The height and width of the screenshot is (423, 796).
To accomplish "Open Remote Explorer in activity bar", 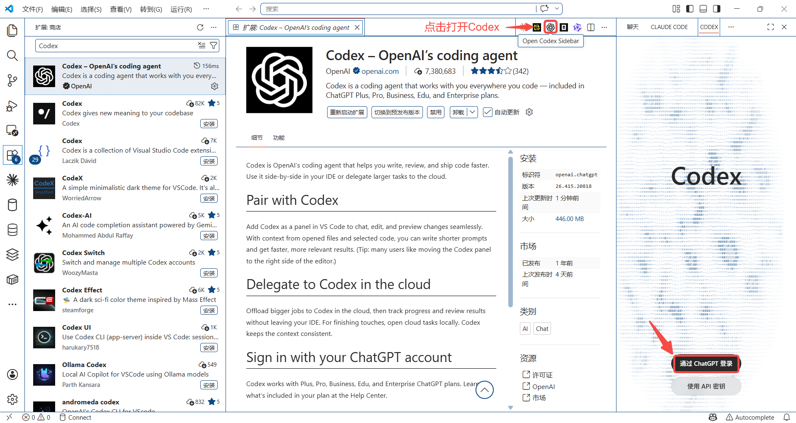I will [x=12, y=130].
